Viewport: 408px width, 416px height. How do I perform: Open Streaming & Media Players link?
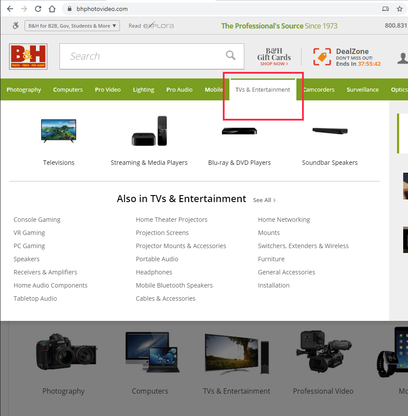pos(149,162)
